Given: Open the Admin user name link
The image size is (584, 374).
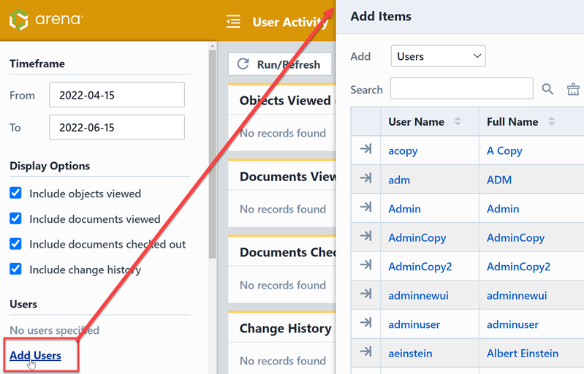Looking at the screenshot, I should (x=404, y=209).
